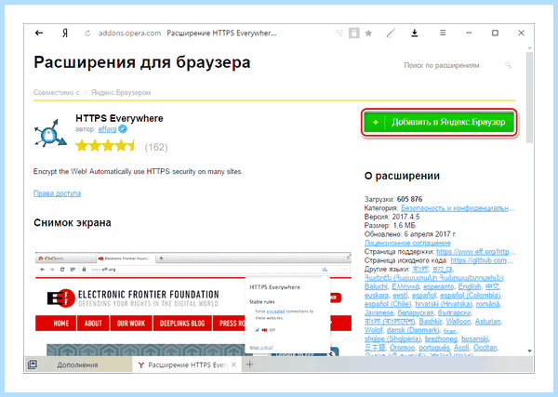This screenshot has width=558, height=397.
Task: Select the dansk (Danmark) language link
Action: (413, 330)
